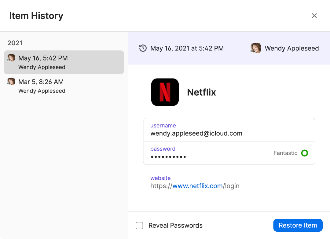Click the Reveal Passwords label text
This screenshot has width=330, height=239.
click(x=175, y=226)
